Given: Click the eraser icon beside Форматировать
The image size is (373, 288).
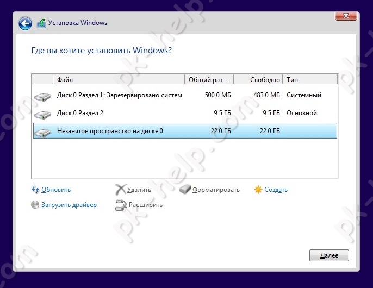Looking at the screenshot, I should click(185, 189).
